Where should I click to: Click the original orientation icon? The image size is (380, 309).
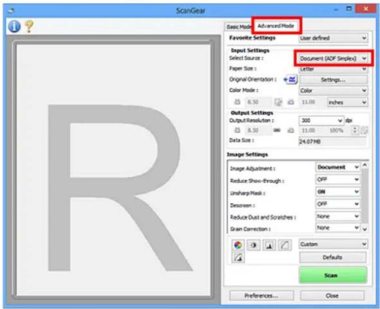[290, 79]
